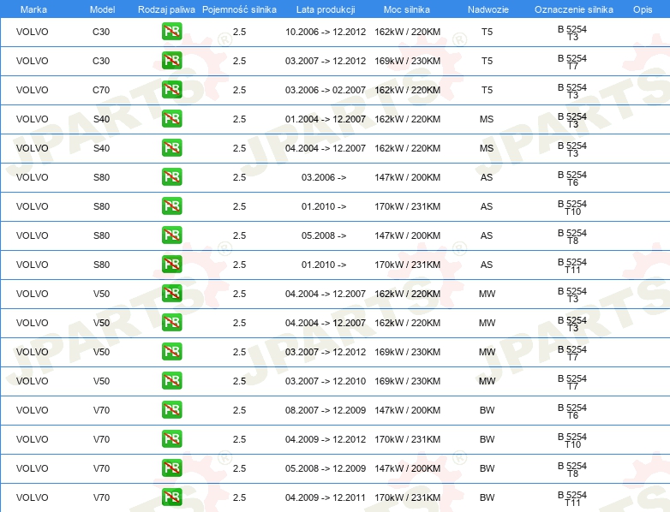Click the open-ended 03.2006 -> date cell
Screen dimensions: 670x512
[324, 177]
